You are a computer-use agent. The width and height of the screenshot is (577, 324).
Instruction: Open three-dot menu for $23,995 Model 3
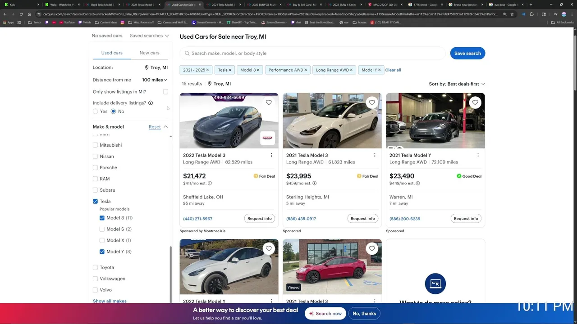375,155
